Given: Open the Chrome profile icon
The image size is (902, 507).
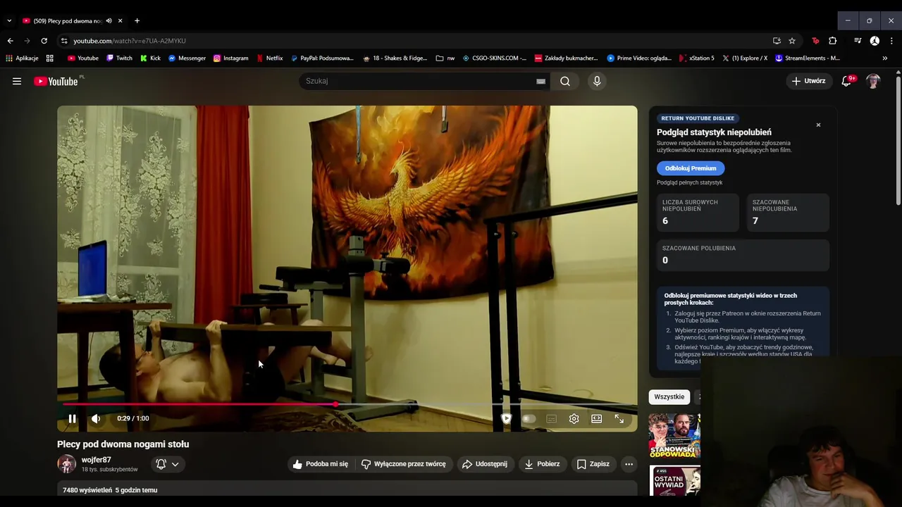Looking at the screenshot, I should point(875,41).
